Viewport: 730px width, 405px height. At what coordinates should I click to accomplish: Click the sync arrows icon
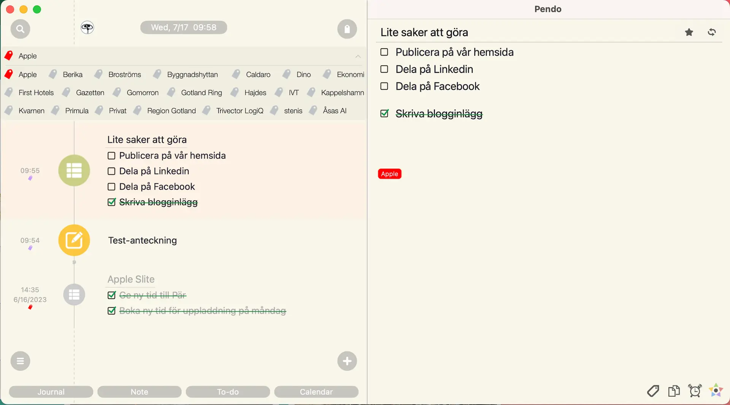point(712,32)
